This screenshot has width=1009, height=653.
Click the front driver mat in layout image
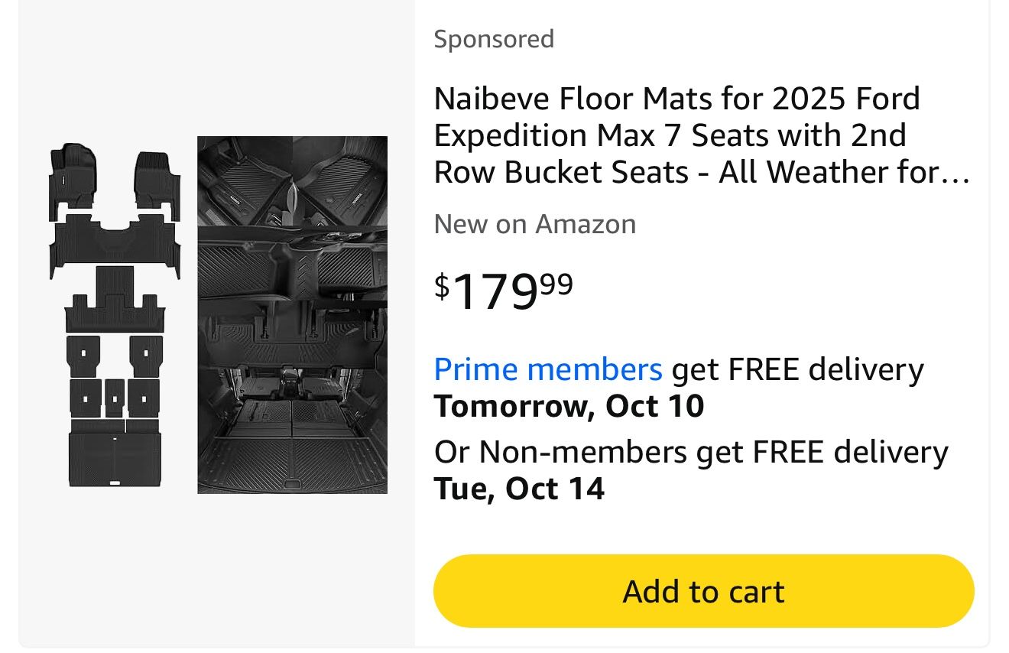(73, 174)
